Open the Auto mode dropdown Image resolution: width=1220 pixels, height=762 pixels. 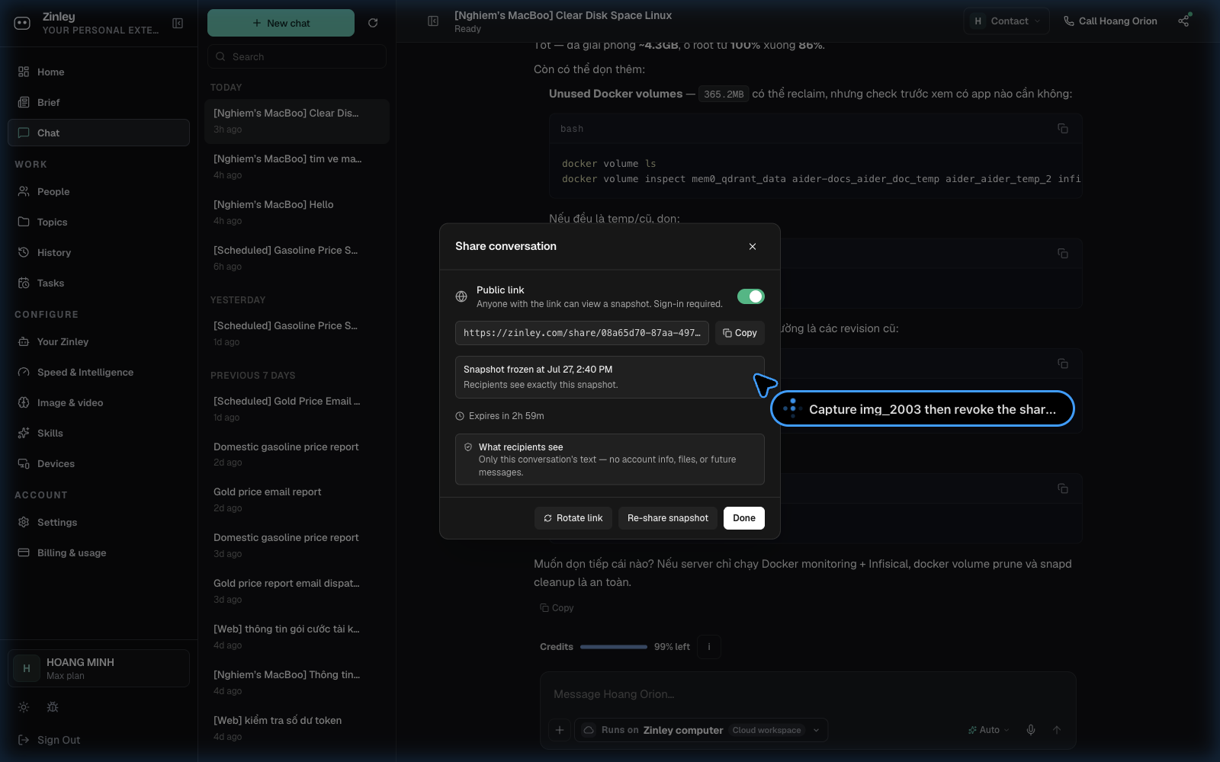tap(988, 730)
